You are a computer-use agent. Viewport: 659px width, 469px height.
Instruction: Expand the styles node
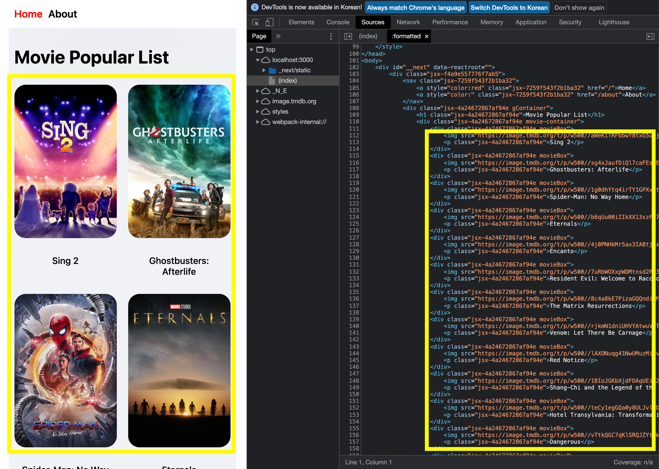[x=257, y=112]
